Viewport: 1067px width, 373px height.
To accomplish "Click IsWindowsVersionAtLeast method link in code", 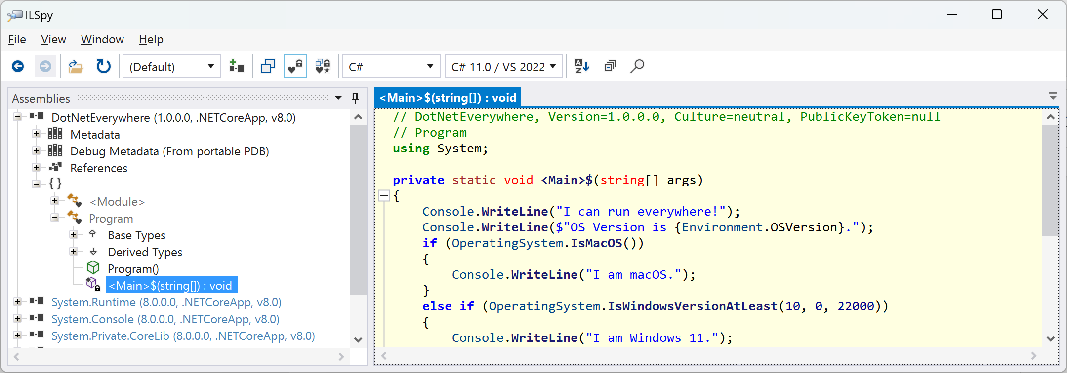I will coord(693,306).
